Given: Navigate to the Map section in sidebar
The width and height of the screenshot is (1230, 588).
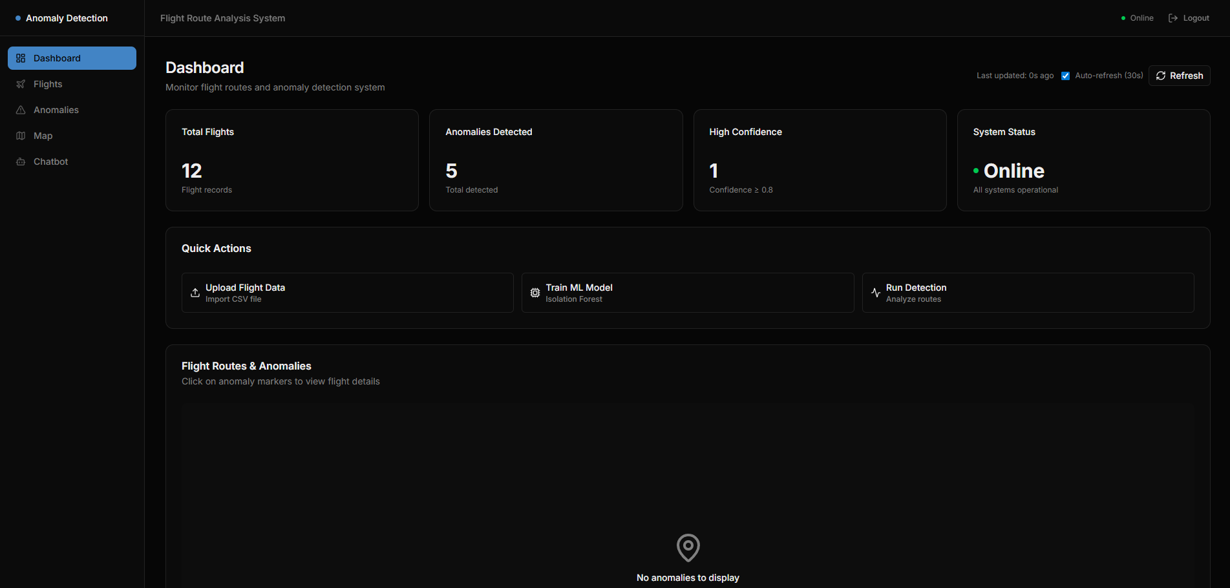Looking at the screenshot, I should [x=43, y=136].
